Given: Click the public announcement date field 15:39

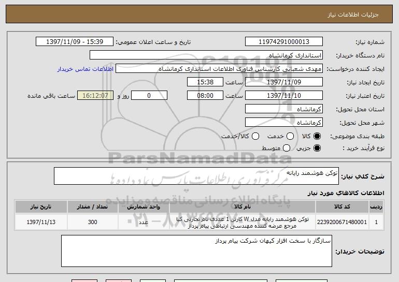Looking at the screenshot, I should click(75, 42).
